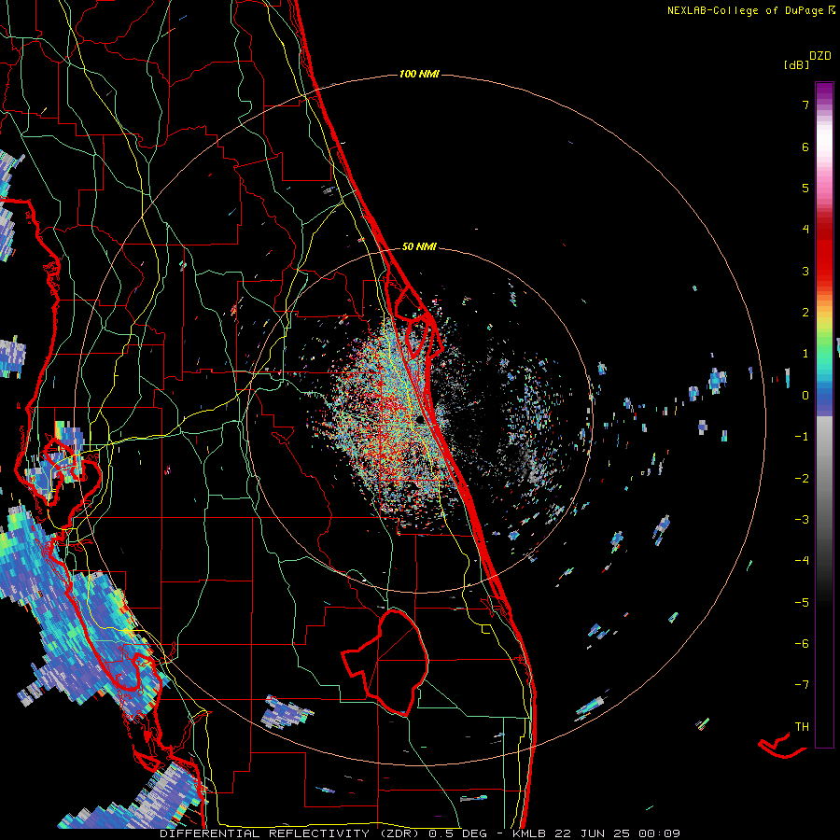Screen dimensions: 840x840
Task: Click the -2 dB value on scale
Action: pos(802,478)
